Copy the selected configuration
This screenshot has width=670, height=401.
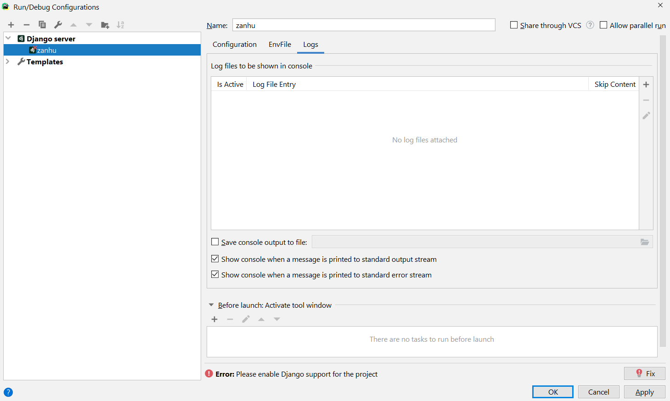click(x=42, y=25)
